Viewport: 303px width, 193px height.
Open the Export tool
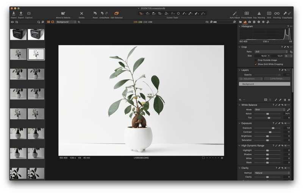(x=21, y=13)
